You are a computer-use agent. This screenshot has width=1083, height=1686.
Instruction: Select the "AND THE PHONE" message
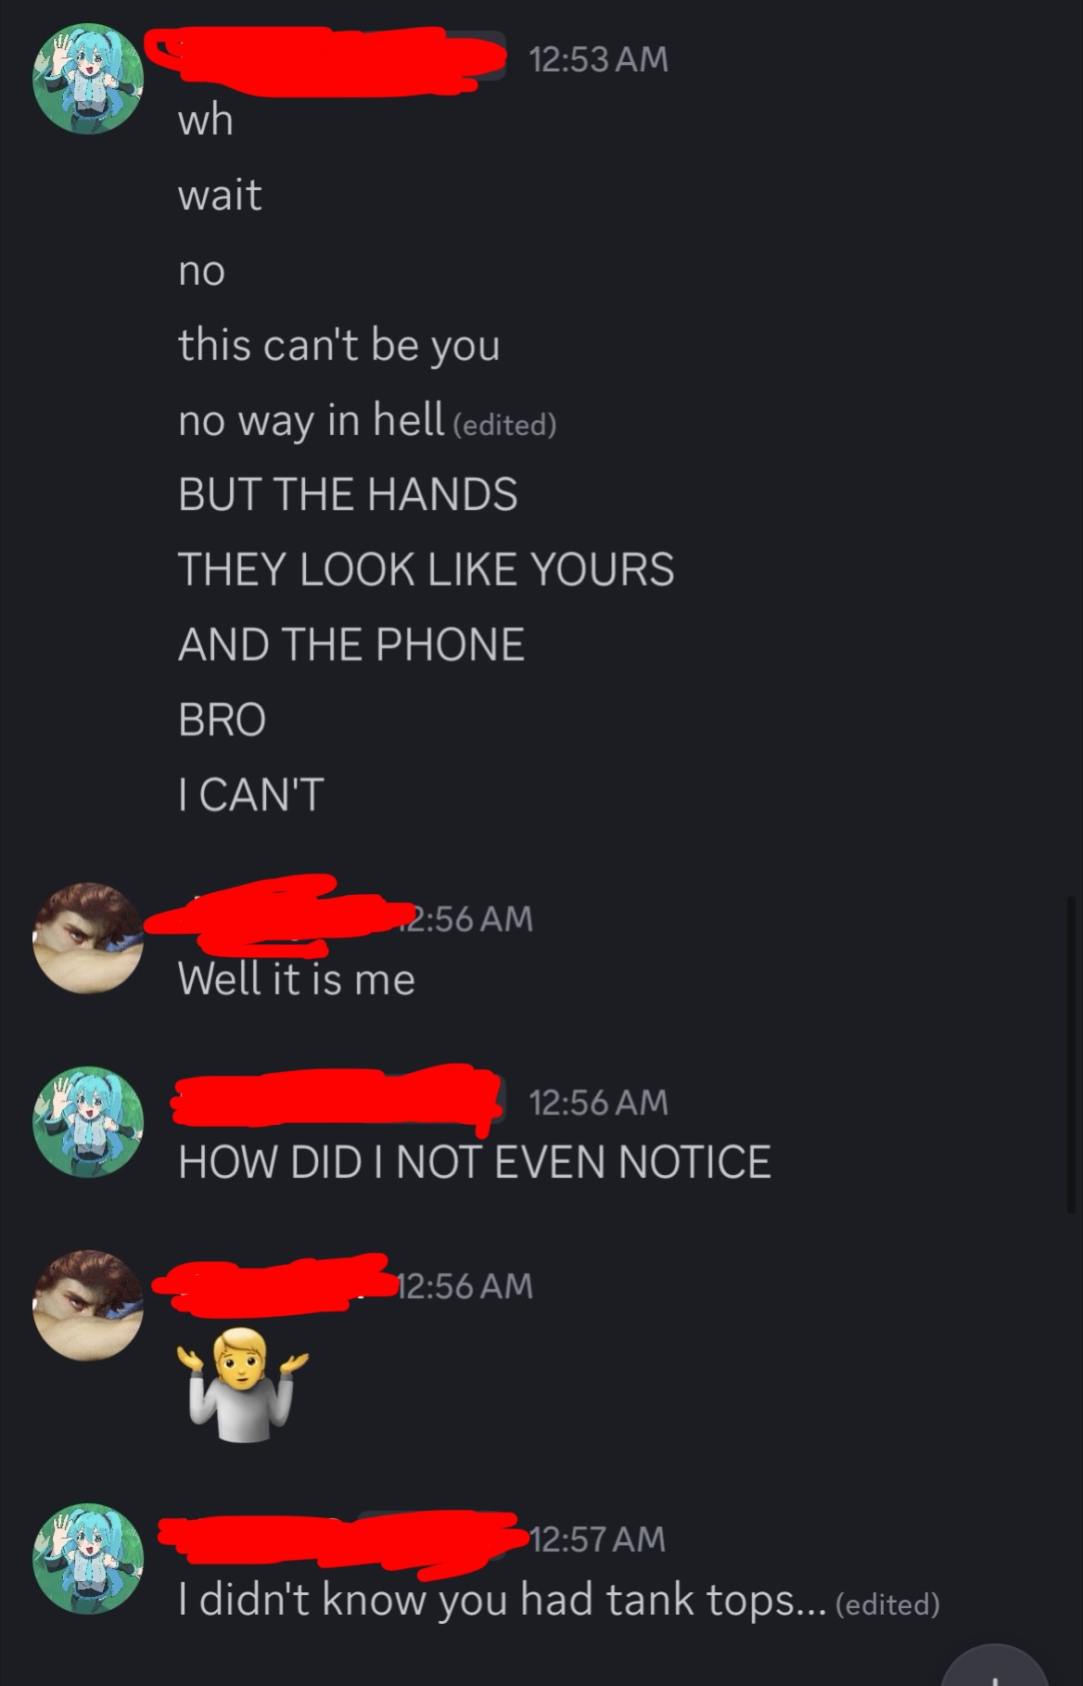click(351, 644)
